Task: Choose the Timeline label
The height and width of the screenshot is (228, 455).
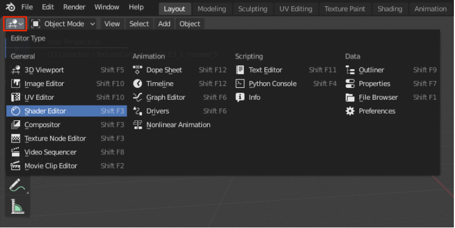Action: pos(160,83)
